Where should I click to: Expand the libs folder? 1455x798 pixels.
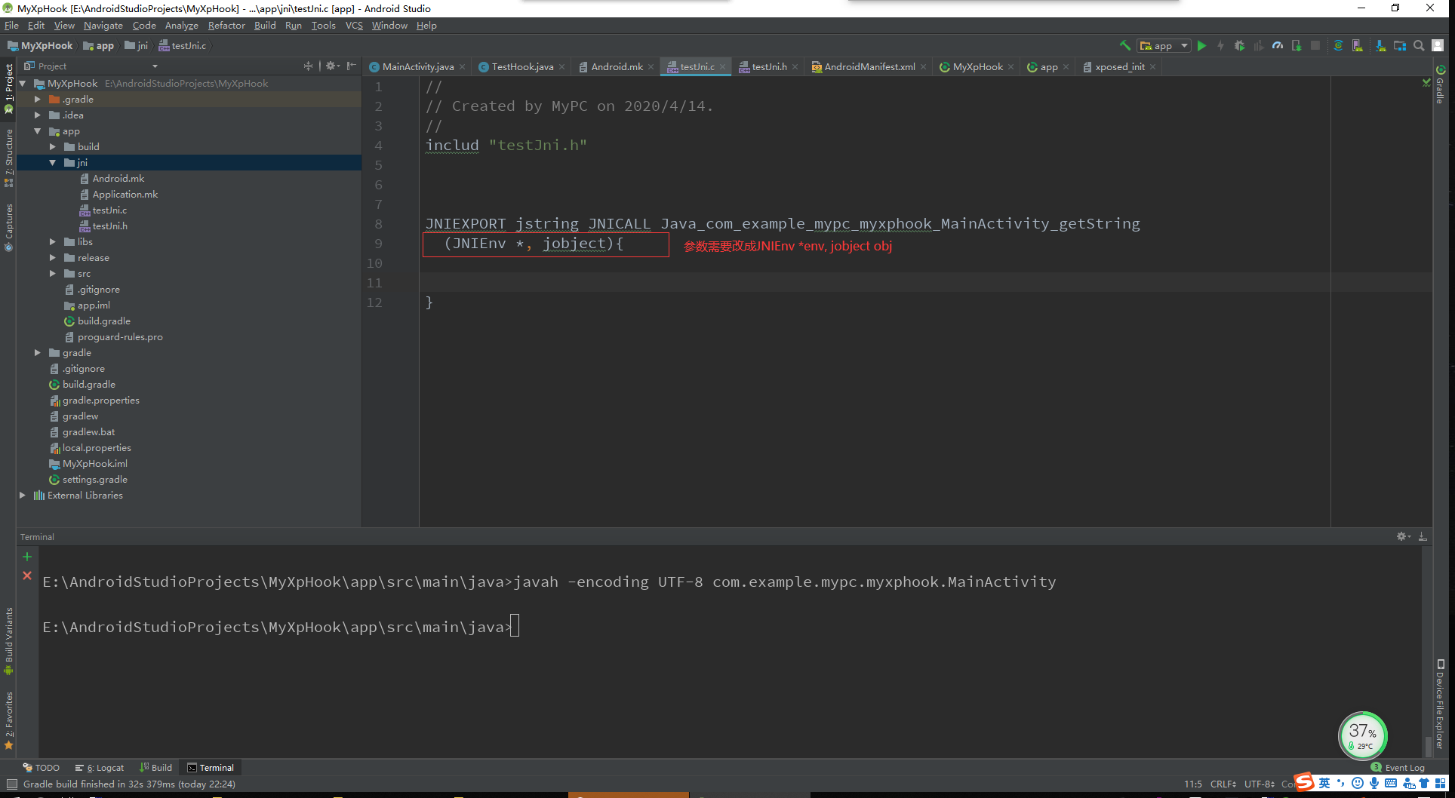tap(53, 242)
